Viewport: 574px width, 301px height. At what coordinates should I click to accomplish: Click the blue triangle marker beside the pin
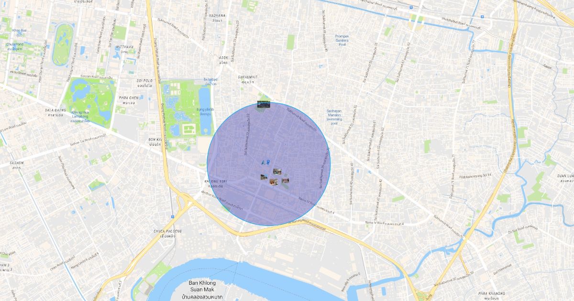click(263, 163)
